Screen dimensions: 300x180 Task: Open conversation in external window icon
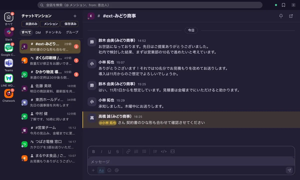pos(291,16)
